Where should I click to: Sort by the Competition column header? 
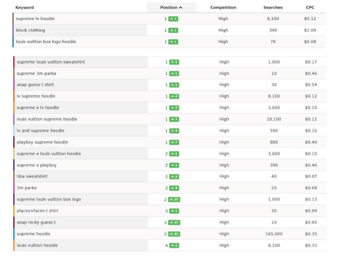223,7
